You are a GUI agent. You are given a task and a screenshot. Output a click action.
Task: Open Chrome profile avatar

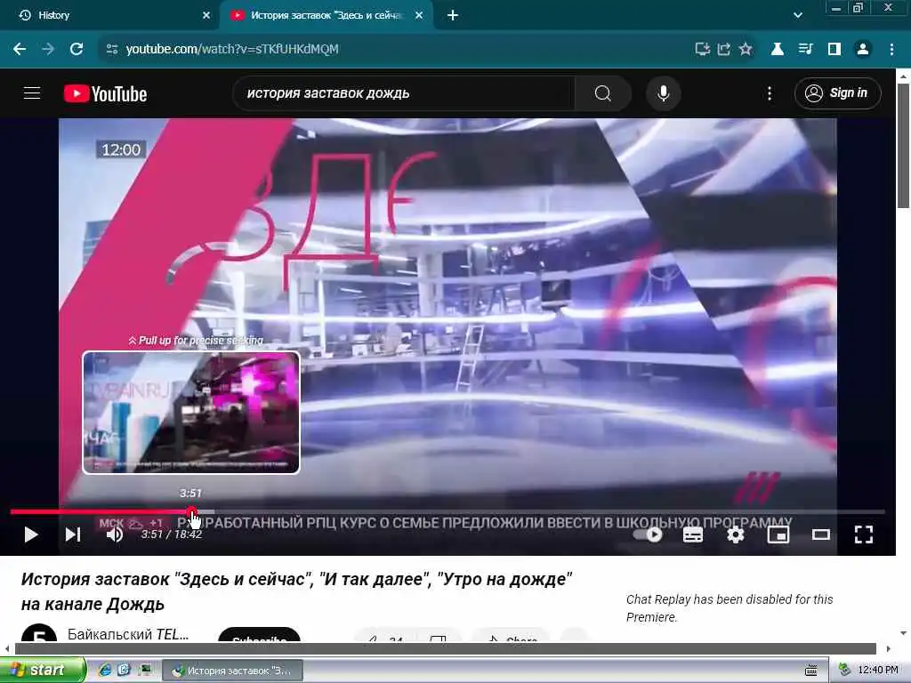click(x=863, y=49)
